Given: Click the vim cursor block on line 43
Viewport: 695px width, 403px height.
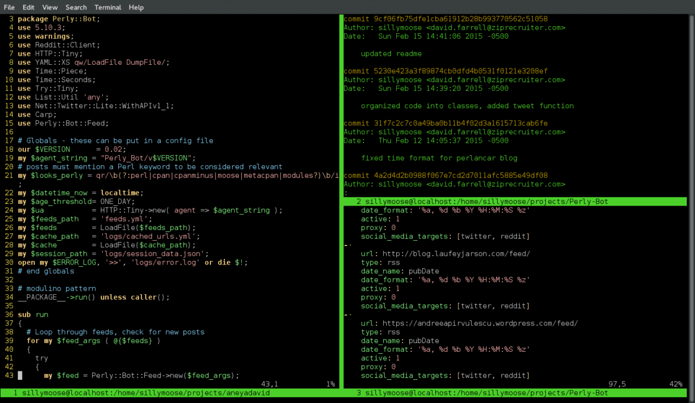Looking at the screenshot, I should tap(20, 376).
